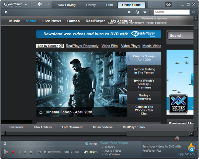Click the Upgrade now link
Image resolution: width=199 pixels, height=159 pixels.
[187, 154]
